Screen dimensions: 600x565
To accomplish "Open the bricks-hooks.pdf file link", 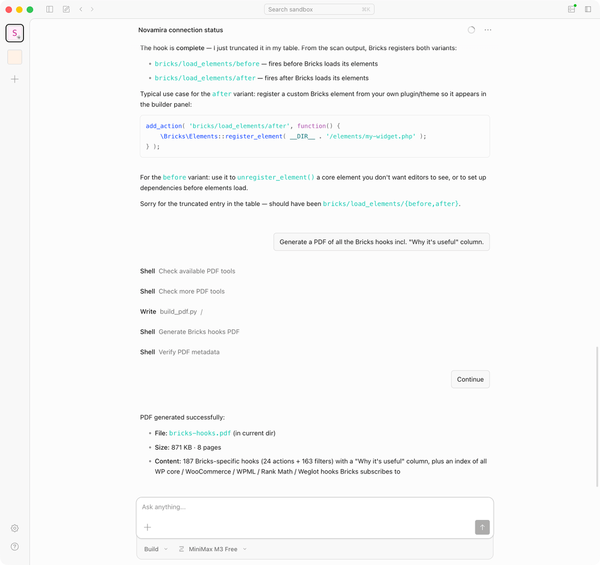I will pos(200,433).
